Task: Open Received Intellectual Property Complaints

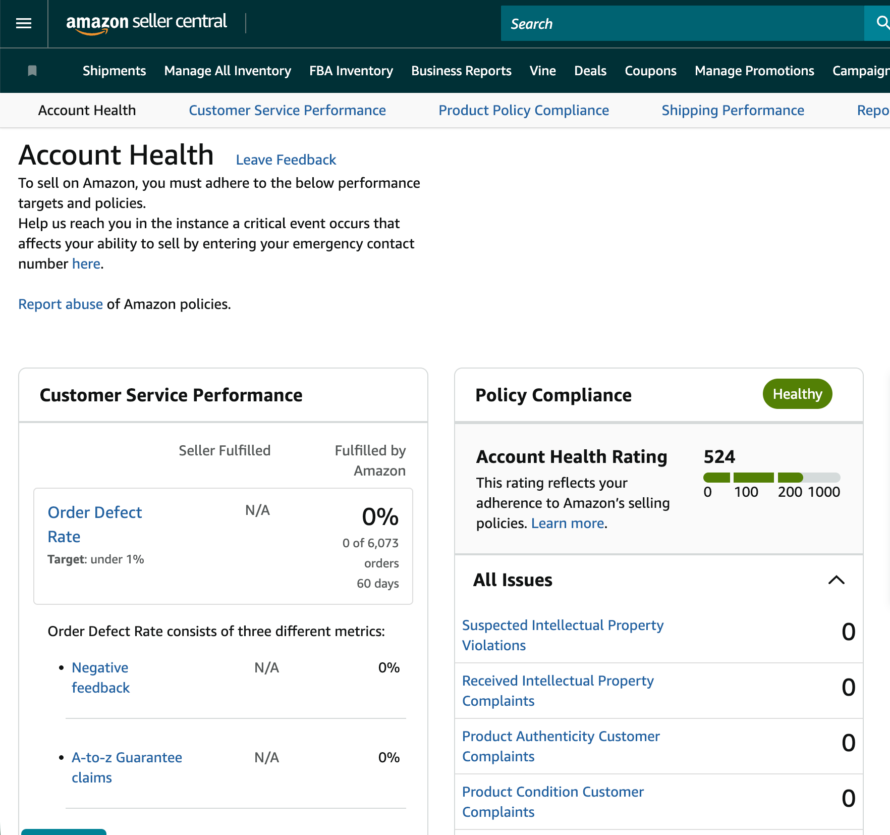Action: click(x=558, y=691)
